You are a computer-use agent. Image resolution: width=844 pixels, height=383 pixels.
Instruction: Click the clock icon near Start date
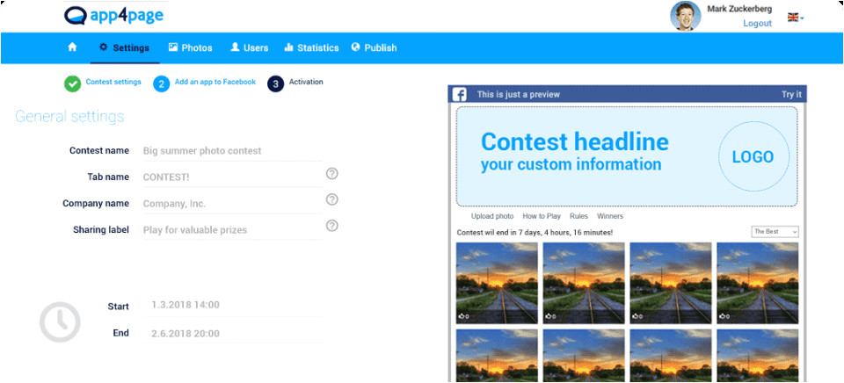(60, 322)
